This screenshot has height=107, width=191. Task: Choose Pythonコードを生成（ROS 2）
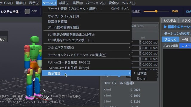87,62
